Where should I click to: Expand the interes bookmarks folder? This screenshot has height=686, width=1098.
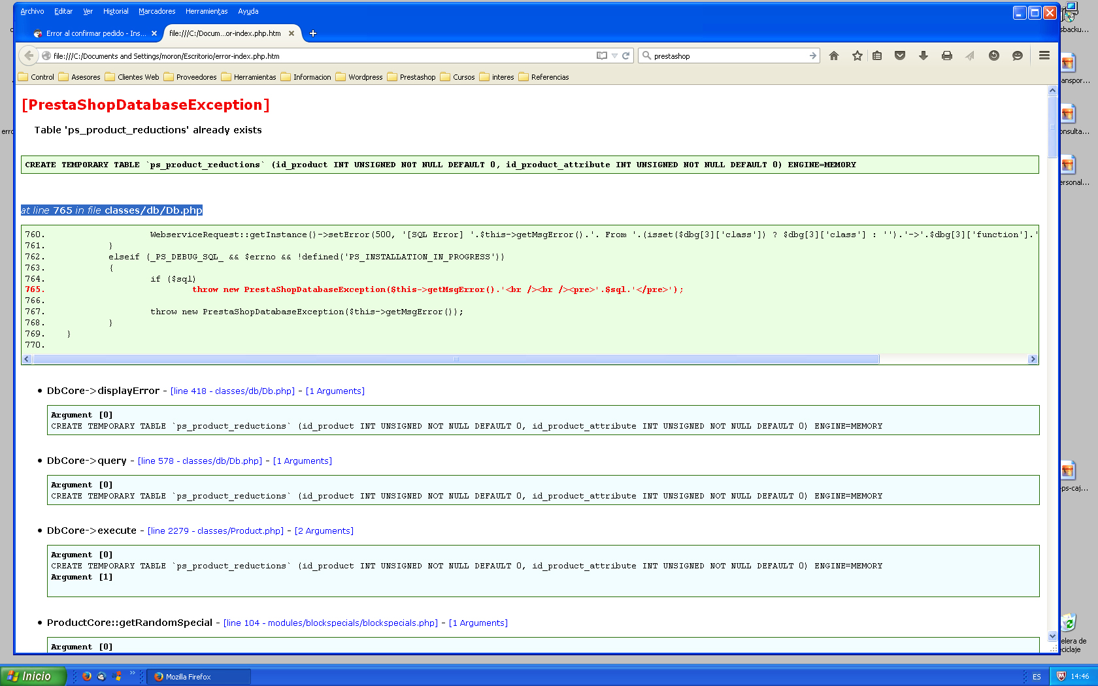pyautogui.click(x=497, y=77)
